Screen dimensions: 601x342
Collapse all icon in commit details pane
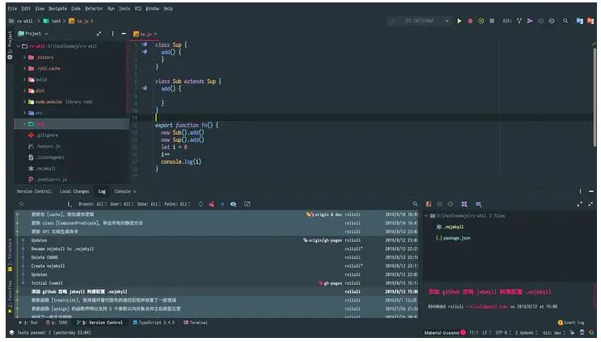[590, 204]
